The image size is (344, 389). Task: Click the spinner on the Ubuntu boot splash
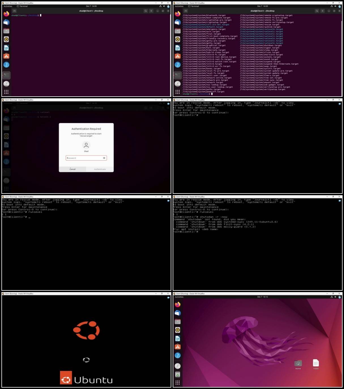pos(86,360)
